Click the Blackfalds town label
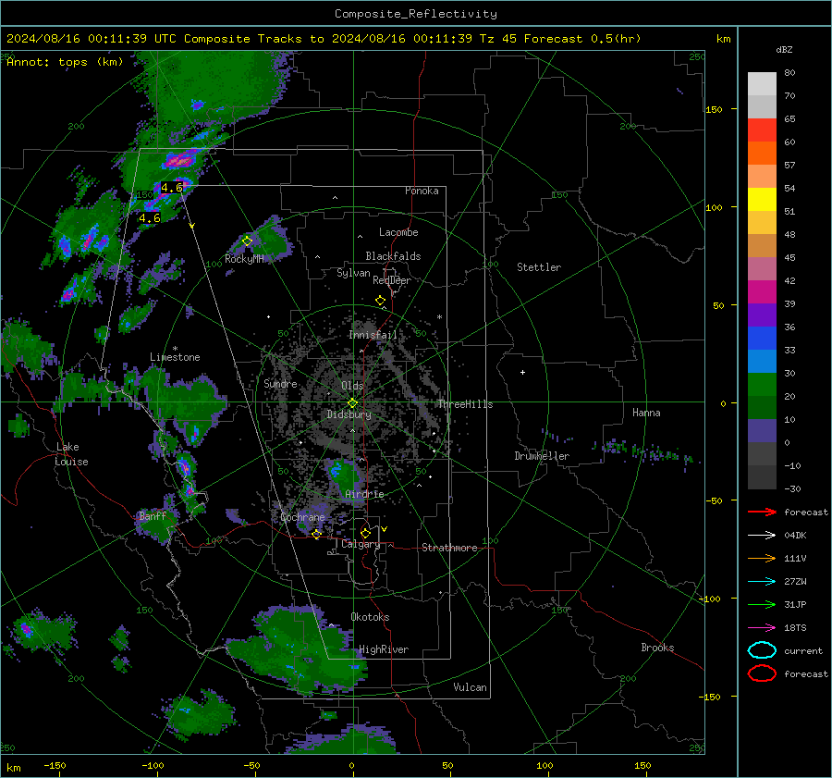The image size is (832, 778). point(393,256)
